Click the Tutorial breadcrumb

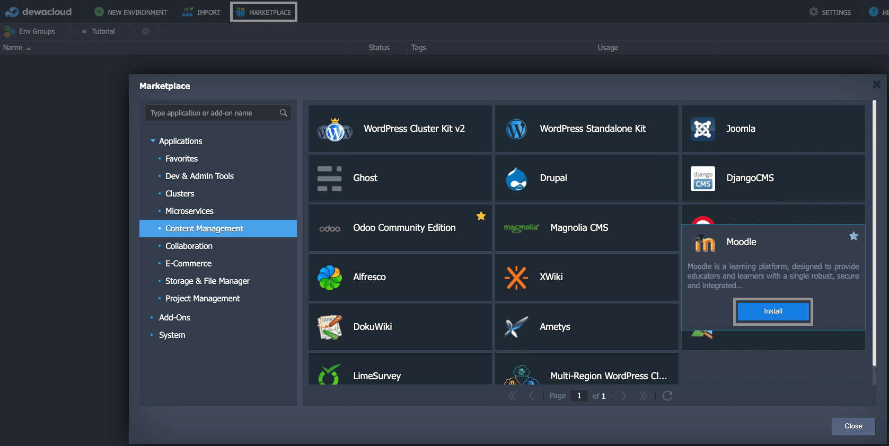pyautogui.click(x=103, y=31)
